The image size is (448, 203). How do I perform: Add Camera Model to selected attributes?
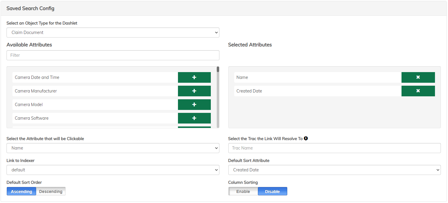[194, 105]
